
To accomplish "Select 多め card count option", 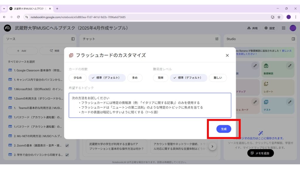I will coord(135,78).
